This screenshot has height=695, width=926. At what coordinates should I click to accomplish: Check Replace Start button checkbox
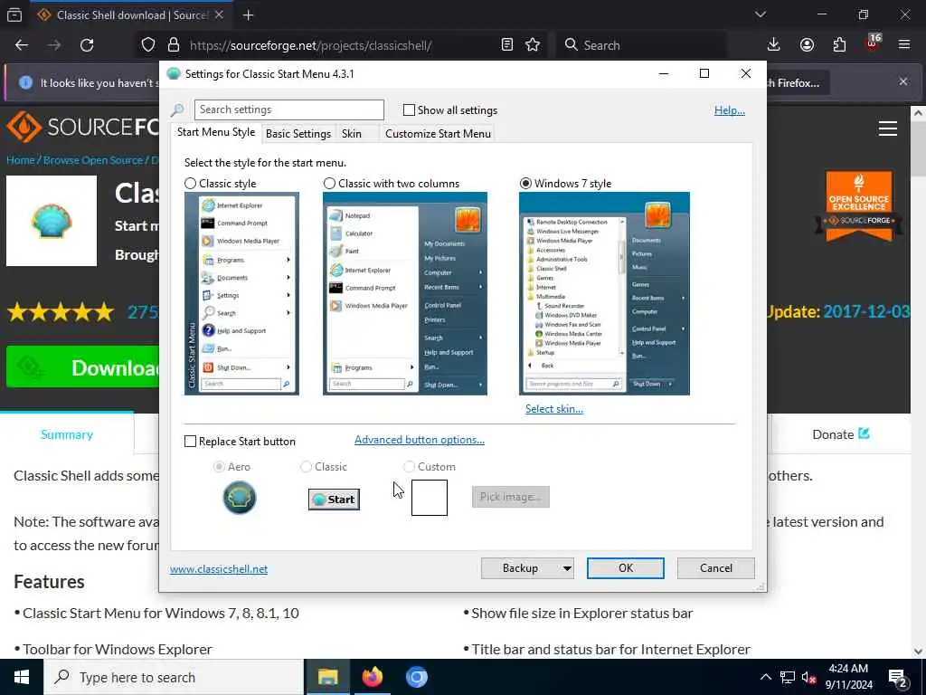click(190, 442)
